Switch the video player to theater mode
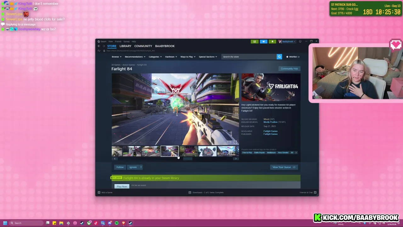This screenshot has width=403, height=227. pyautogui.click(x=229, y=142)
